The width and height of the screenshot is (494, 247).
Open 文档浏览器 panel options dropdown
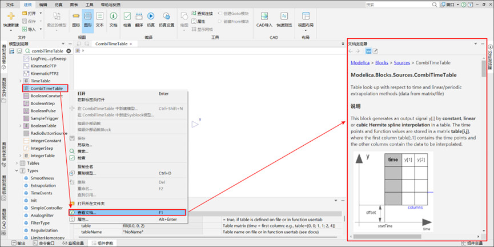point(476,44)
